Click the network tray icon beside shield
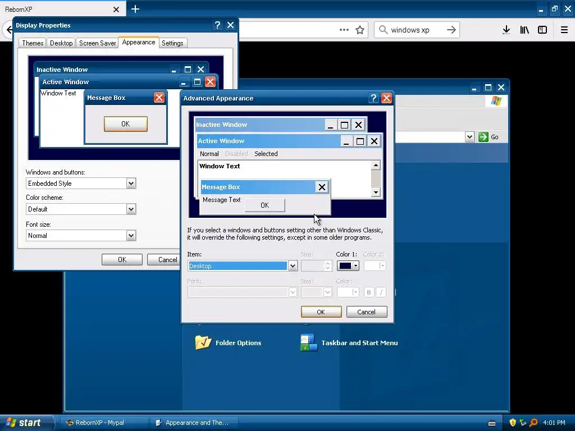Image resolution: width=575 pixels, height=431 pixels. click(x=523, y=423)
